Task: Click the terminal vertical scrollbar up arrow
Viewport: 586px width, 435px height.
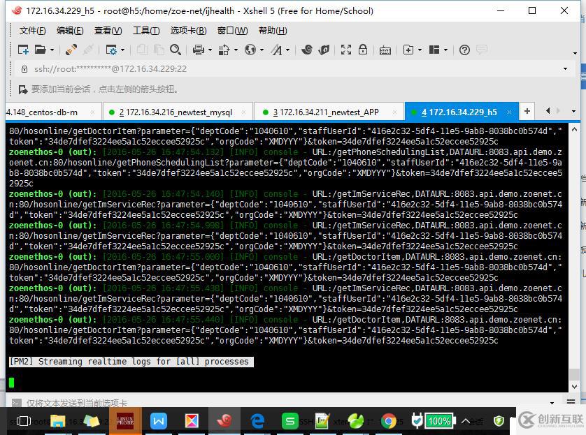Action: tap(574, 129)
